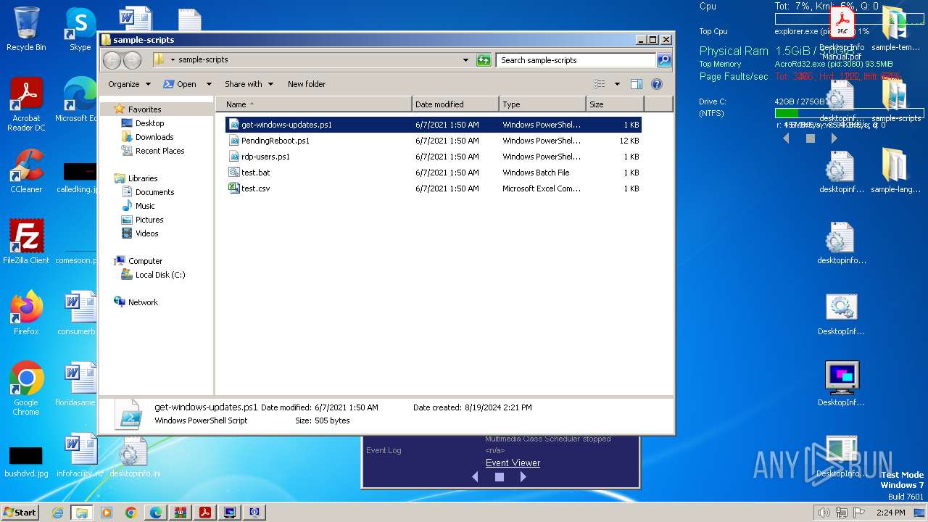Select rdp-users.ps1 file

pos(433,157)
